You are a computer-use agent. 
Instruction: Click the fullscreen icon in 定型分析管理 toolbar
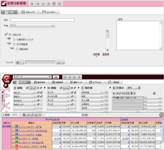pos(59,3)
